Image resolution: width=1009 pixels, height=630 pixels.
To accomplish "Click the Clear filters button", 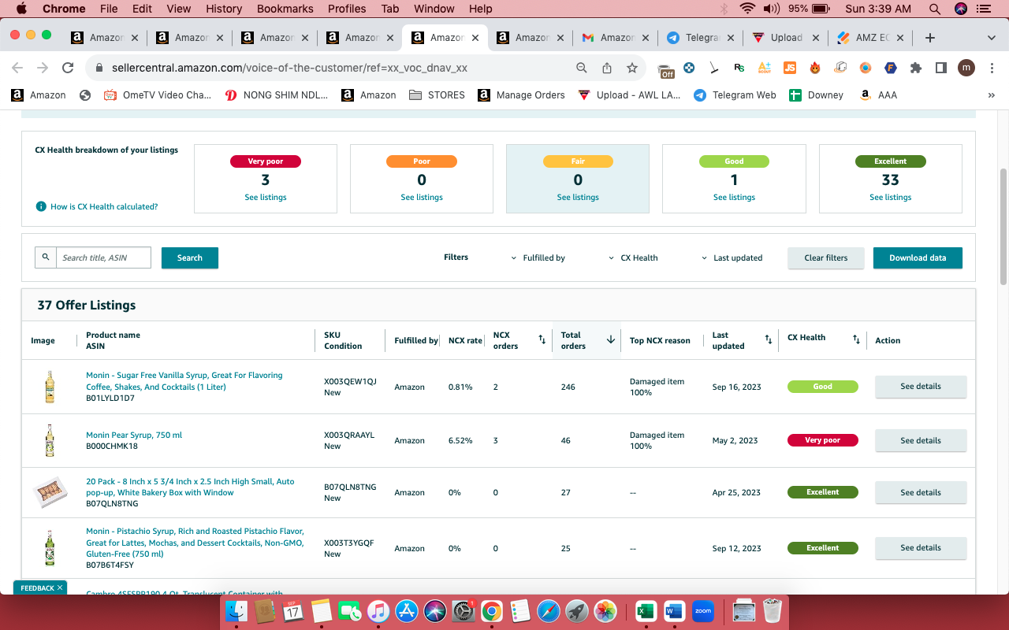I will (x=826, y=258).
